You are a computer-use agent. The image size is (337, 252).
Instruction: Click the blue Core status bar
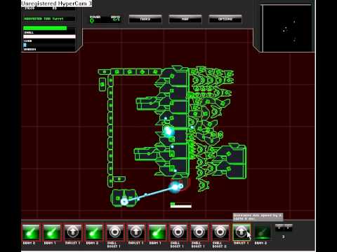pos(25,45)
